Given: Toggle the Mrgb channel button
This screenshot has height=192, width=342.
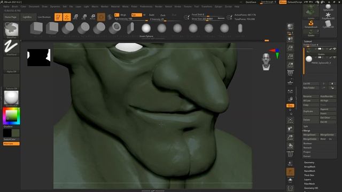Looking at the screenshot, I should (x=123, y=15).
